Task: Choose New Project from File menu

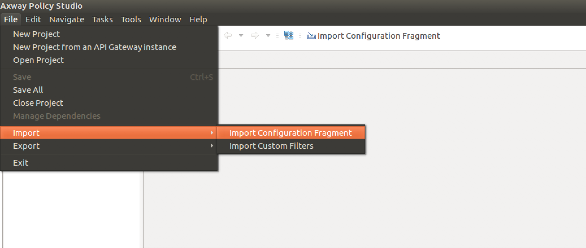Action: [109, 34]
